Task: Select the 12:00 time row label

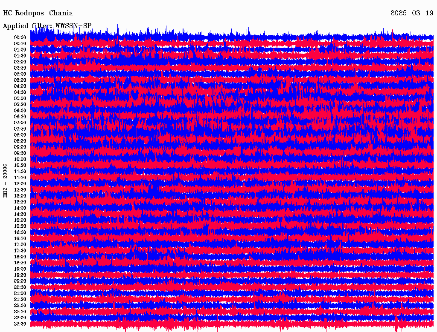Action: tap(20, 183)
